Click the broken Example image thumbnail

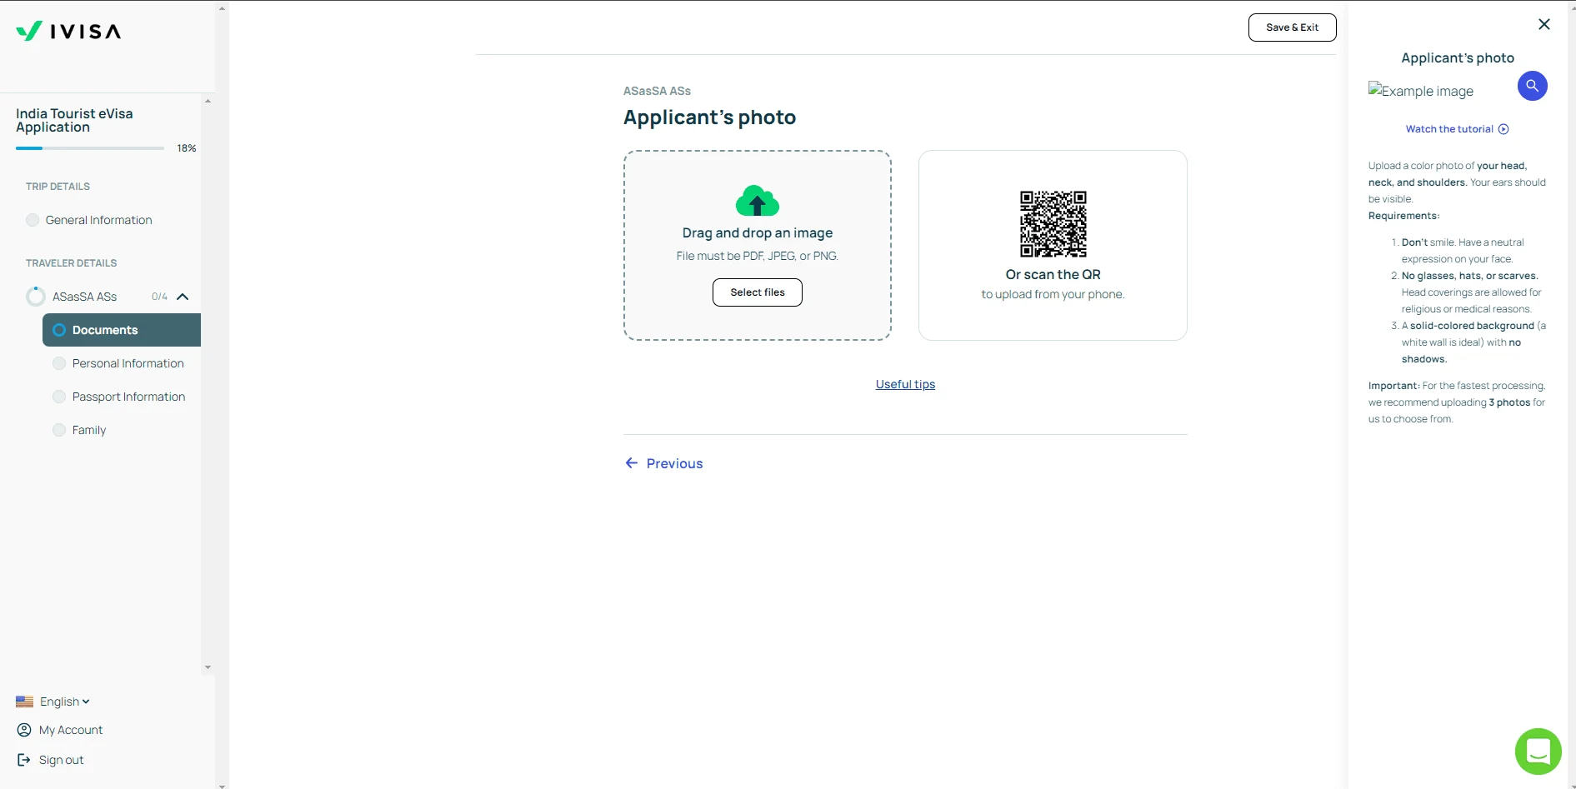[x=1421, y=91]
